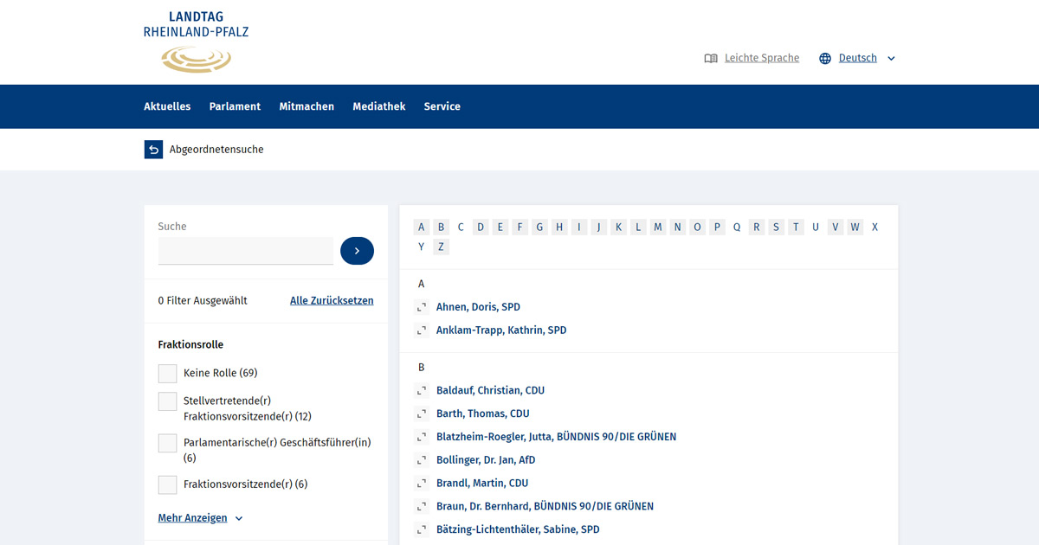Click the blue search submit arrow button
This screenshot has height=545, width=1039.
(x=357, y=251)
